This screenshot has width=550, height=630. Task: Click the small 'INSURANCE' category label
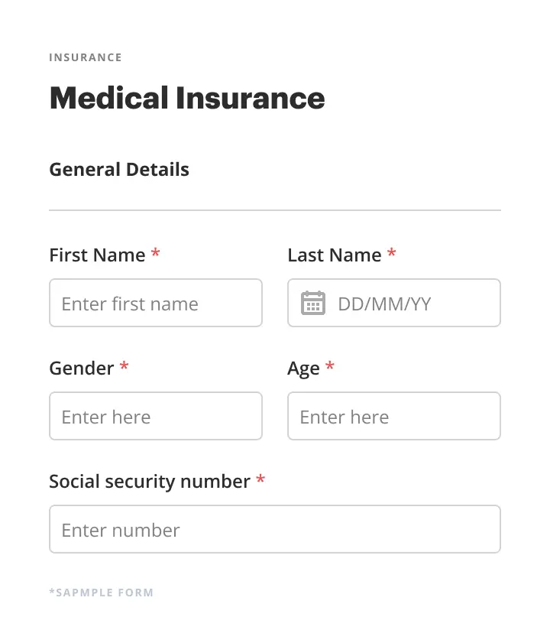[86, 58]
